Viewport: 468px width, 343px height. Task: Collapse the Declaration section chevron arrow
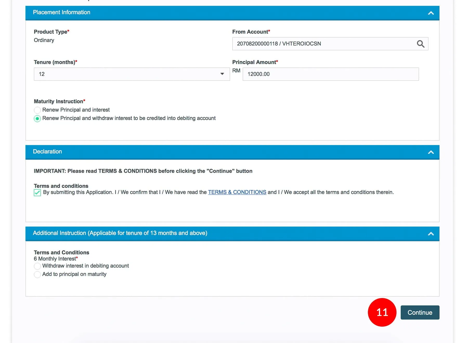click(x=431, y=152)
